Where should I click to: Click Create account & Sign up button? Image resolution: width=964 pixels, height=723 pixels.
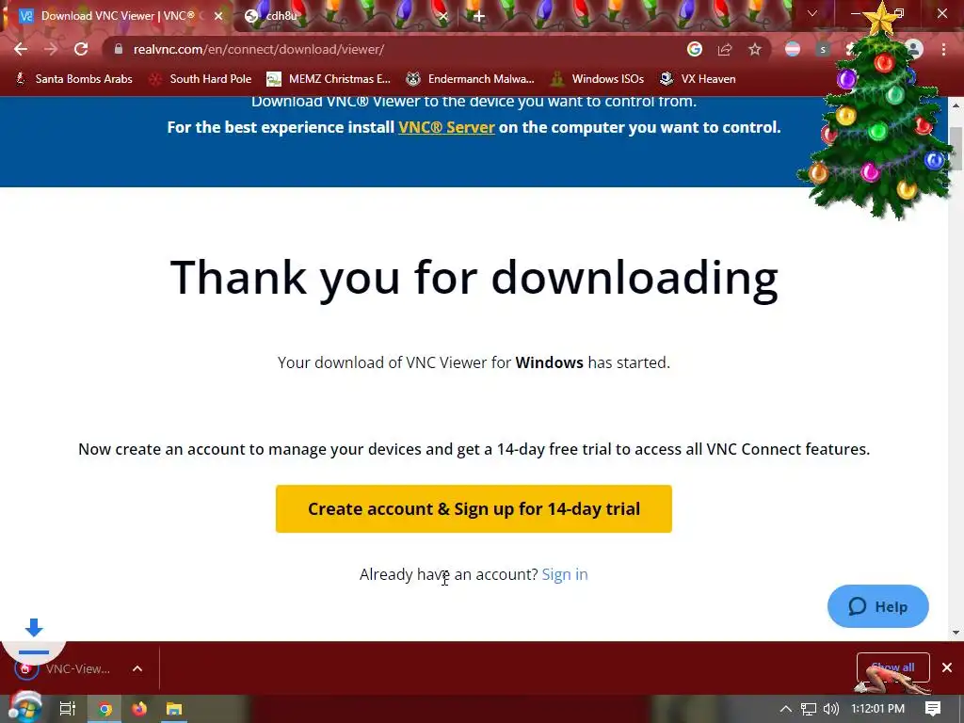474,509
